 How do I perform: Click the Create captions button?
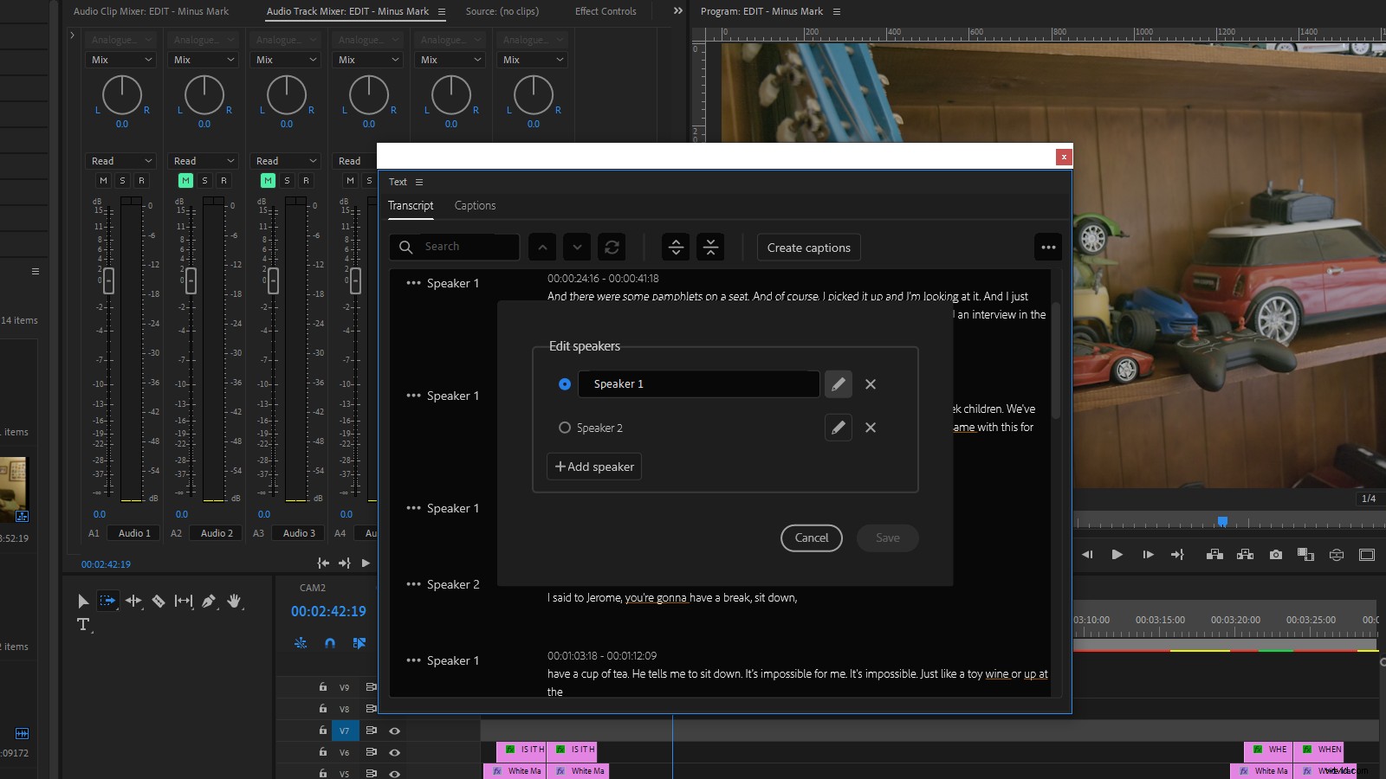pyautogui.click(x=807, y=247)
